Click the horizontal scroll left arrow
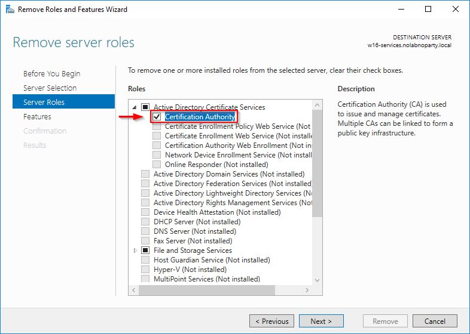This screenshot has height=334, width=470. click(x=134, y=290)
